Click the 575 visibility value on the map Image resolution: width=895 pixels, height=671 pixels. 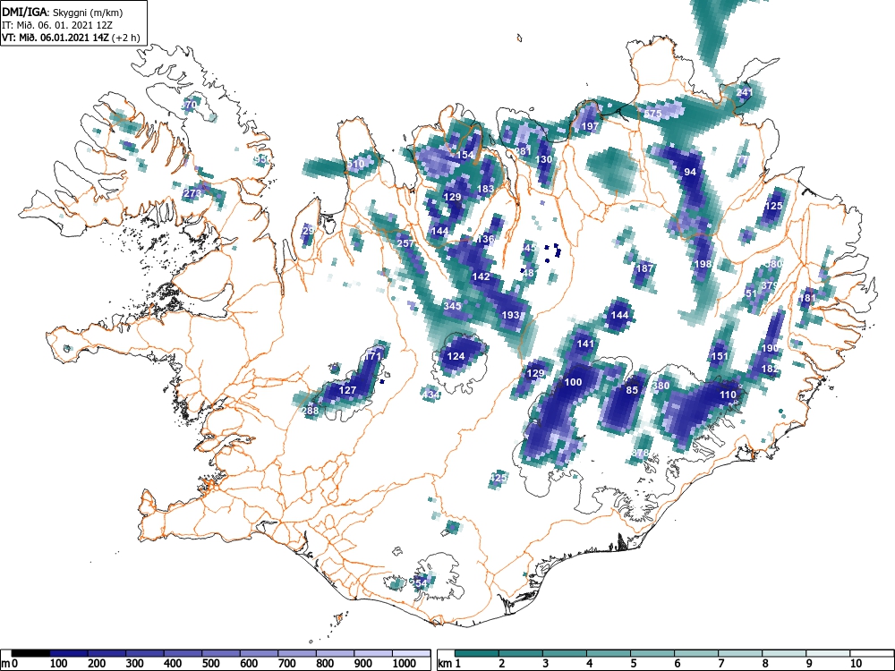(x=652, y=114)
